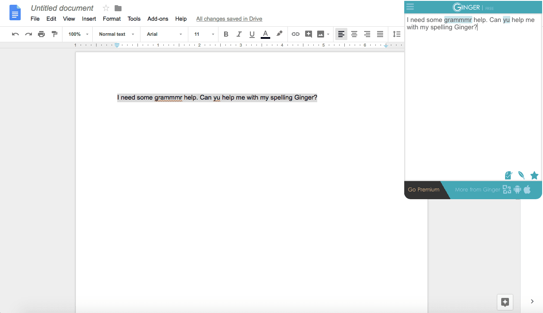Click All changes saved in Drive link

click(229, 19)
